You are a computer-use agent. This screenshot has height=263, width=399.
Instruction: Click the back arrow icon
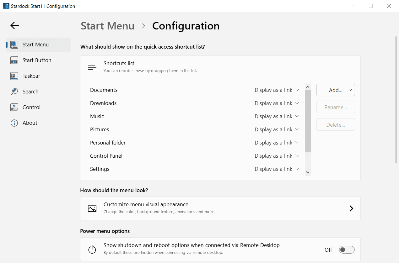[x=14, y=26]
